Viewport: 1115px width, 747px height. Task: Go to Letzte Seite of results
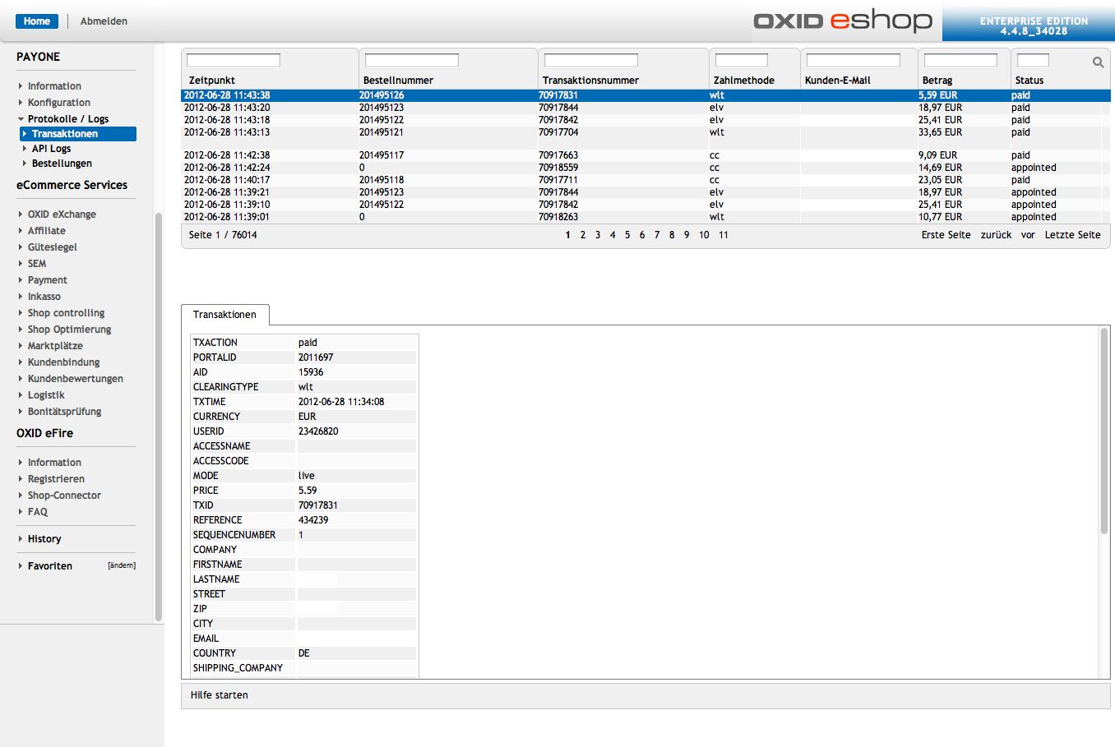1072,235
